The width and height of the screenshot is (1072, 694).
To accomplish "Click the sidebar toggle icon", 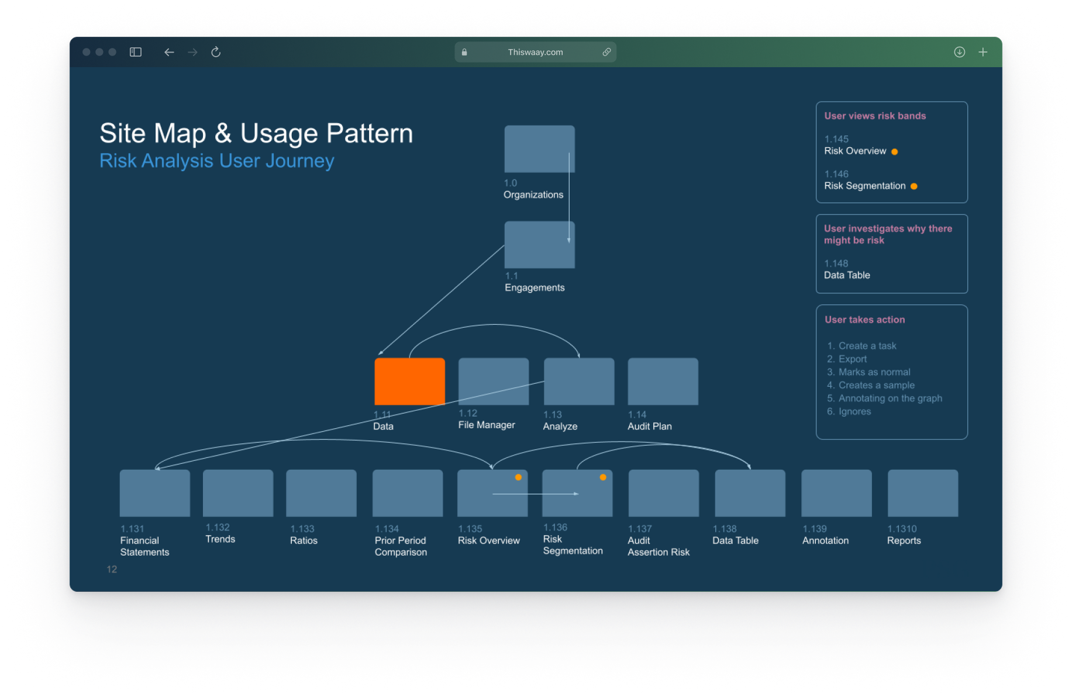I will pyautogui.click(x=136, y=52).
